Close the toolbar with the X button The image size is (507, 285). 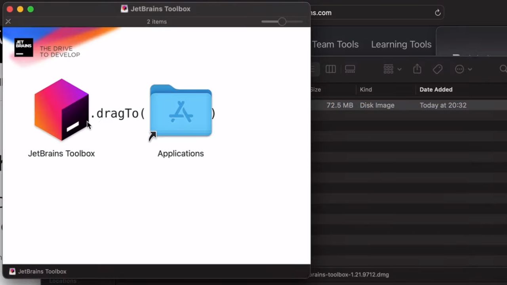click(x=8, y=21)
